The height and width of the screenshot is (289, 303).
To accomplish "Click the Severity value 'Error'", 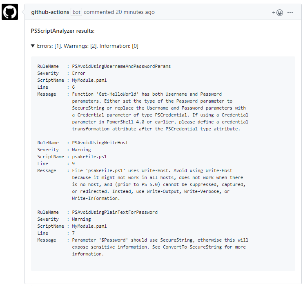I will point(79,73).
